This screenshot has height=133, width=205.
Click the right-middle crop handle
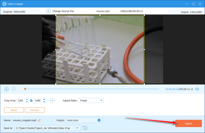144,49
